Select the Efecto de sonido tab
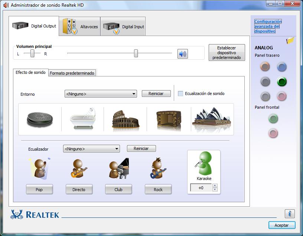 click(x=30, y=72)
